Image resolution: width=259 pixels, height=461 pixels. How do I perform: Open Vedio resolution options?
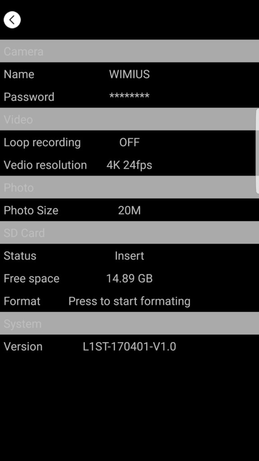(129, 165)
